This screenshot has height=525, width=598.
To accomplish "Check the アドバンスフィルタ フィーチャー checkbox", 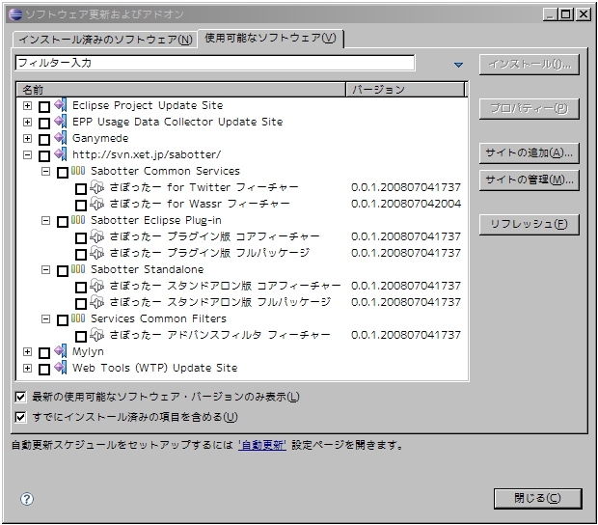I will click(x=81, y=337).
